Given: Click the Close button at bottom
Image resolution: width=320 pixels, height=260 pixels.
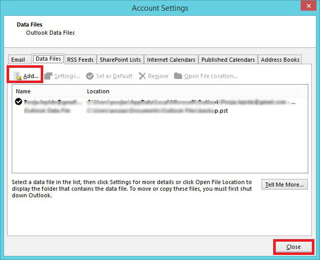Looking at the screenshot, I should 294,247.
